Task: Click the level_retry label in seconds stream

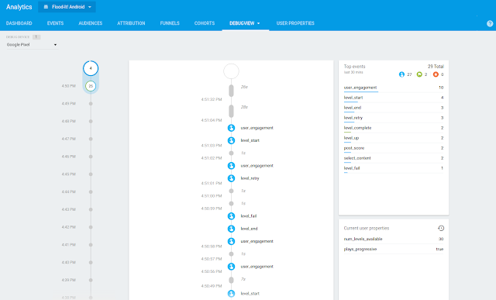Action: [250, 178]
